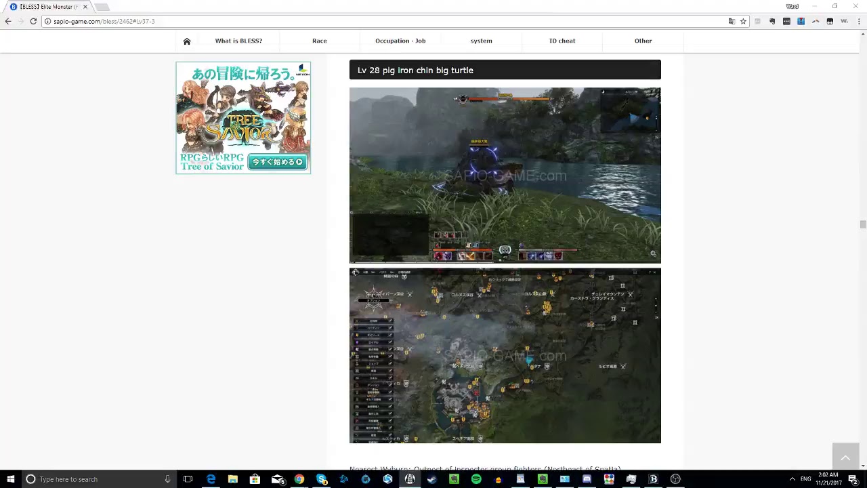This screenshot has width=867, height=488.
Task: Open the Other menu item
Action: pyautogui.click(x=643, y=41)
